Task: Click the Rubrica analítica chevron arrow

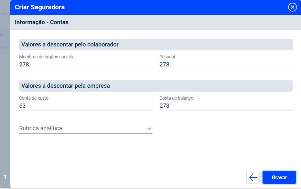Action: [x=149, y=128]
